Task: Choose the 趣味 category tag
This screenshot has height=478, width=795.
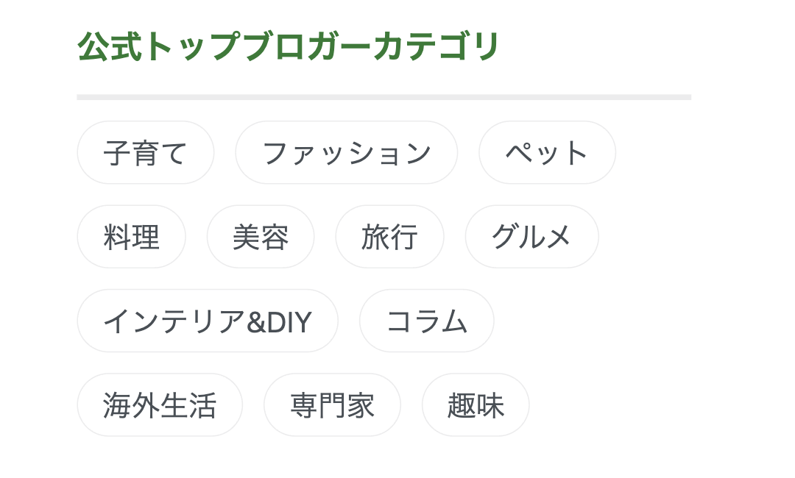Action: [x=476, y=405]
